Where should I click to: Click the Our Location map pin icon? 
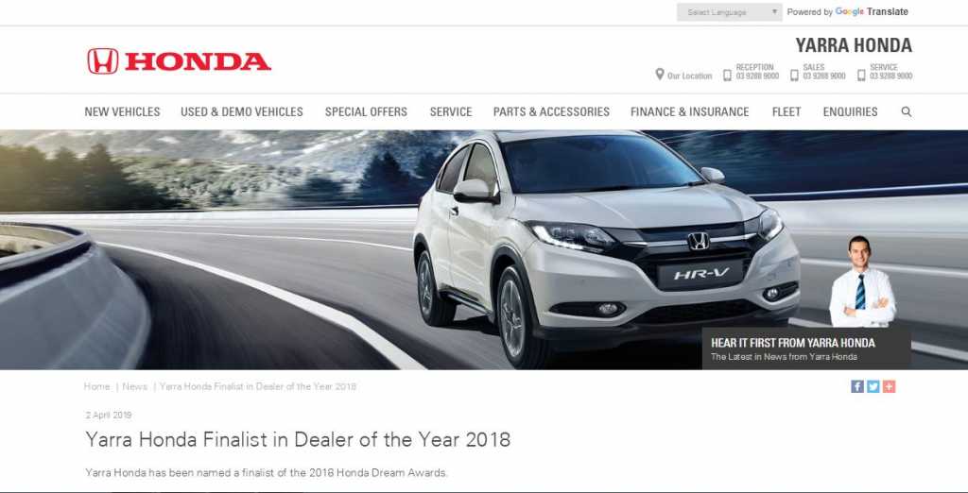point(659,75)
